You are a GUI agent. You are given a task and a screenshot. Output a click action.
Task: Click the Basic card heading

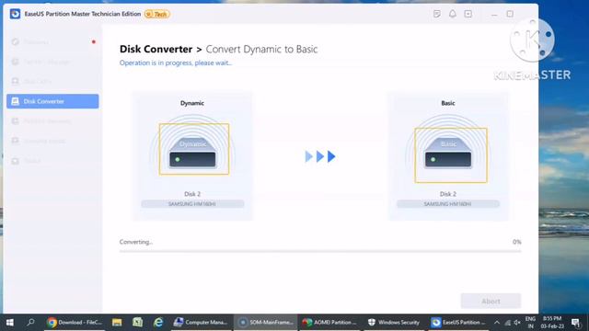pos(448,103)
